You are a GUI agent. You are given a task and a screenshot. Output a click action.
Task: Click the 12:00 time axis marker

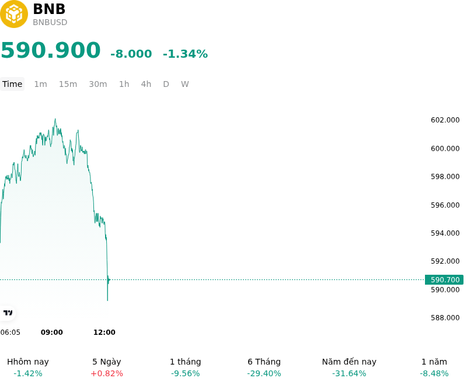tap(104, 332)
